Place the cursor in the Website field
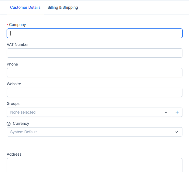The image size is (189, 172). point(94,92)
